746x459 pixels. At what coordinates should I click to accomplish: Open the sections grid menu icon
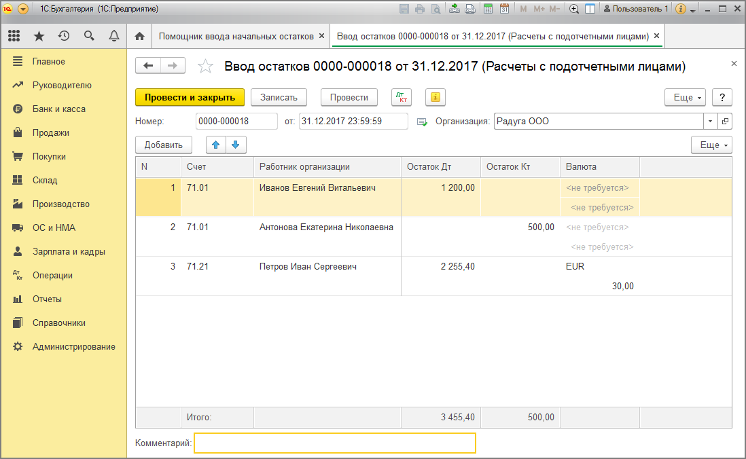point(14,36)
